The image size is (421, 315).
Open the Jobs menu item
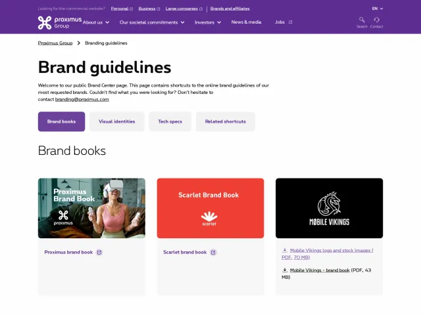280,22
